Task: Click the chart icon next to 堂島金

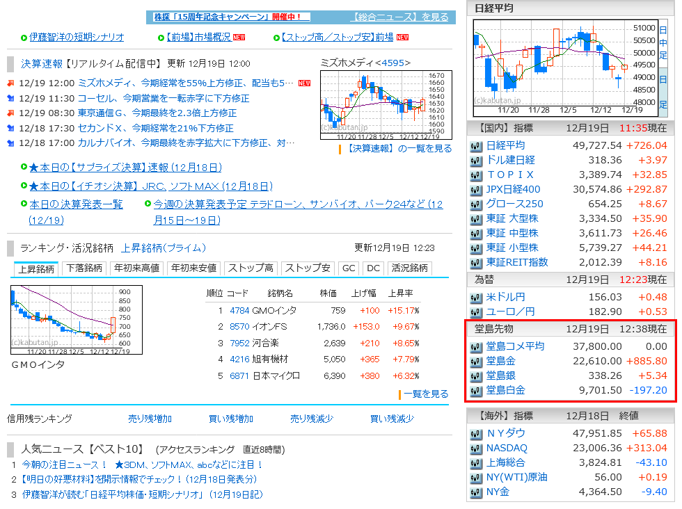Action: point(476,361)
